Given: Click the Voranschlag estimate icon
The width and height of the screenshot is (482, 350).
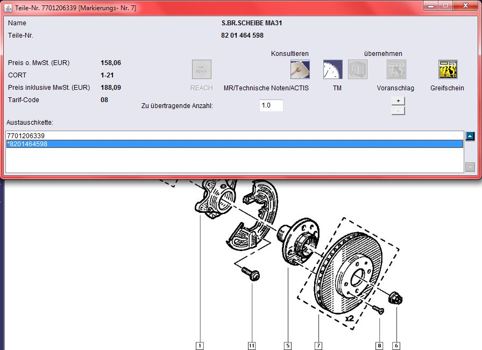Looking at the screenshot, I should 396,69.
